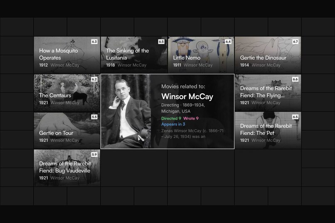Filter by Appears in 3 link
The image size is (335, 223).
click(173, 124)
